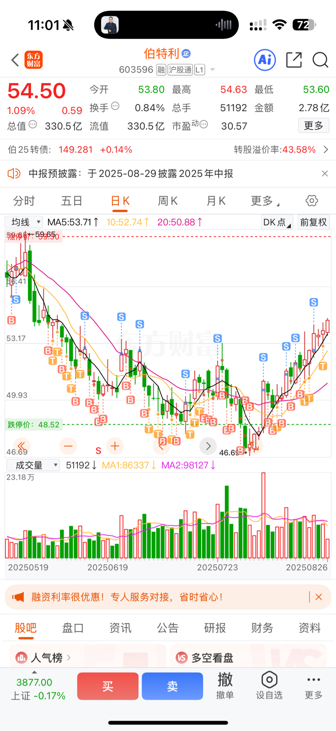336x731 pixels.
Task: Select the 股吧 tab
Action: tap(26, 628)
